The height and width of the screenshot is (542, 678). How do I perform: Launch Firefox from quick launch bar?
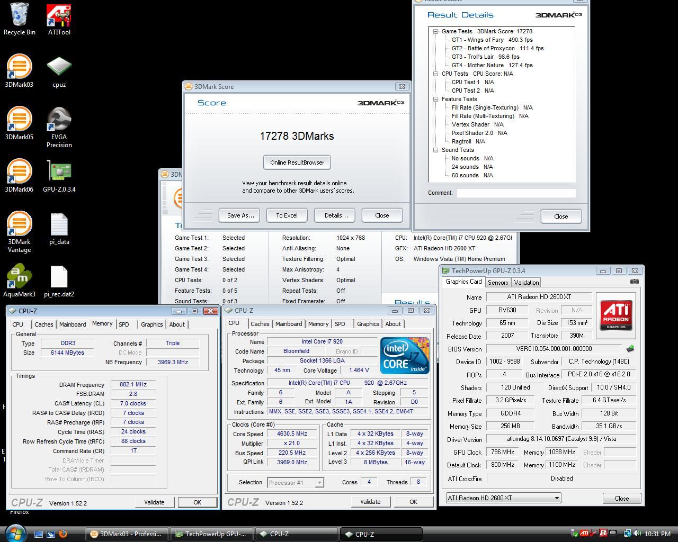click(x=63, y=534)
